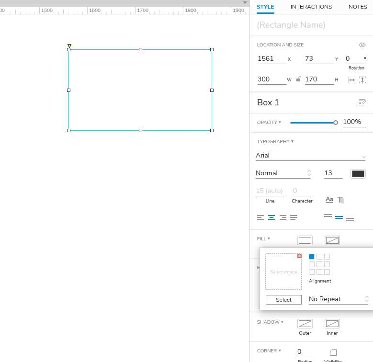Expand the TYPOGRAPHY section arrow

tap(292, 141)
